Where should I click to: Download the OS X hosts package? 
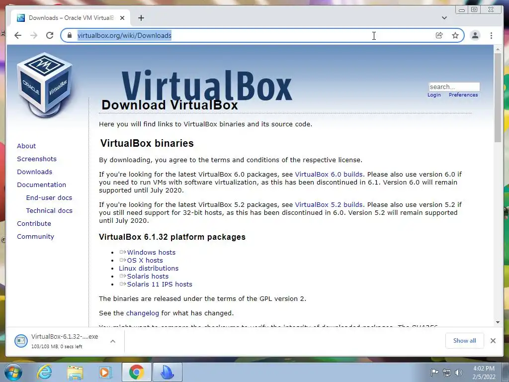point(145,261)
